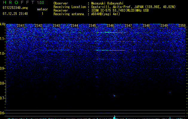Click the 0.9 kHz axis label
The height and width of the screenshot is (119, 188).
tap(2, 68)
